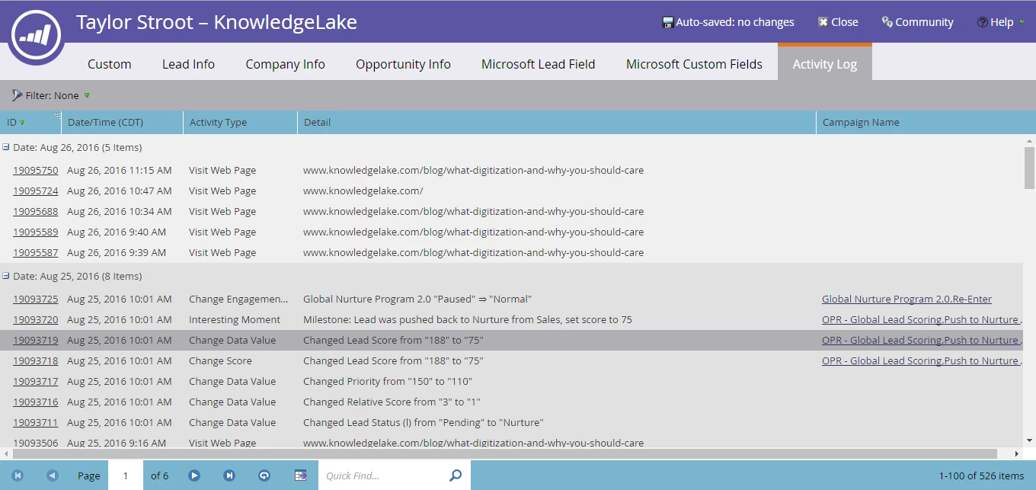Select the 'Change Score' activity type cell
The image size is (1036, 490).
point(220,360)
